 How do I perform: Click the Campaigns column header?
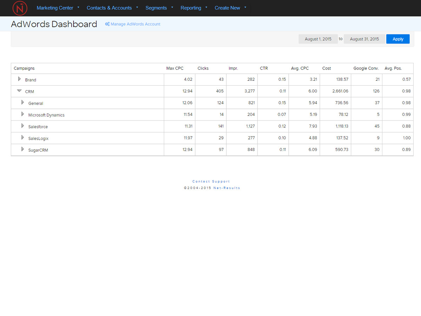click(24, 68)
